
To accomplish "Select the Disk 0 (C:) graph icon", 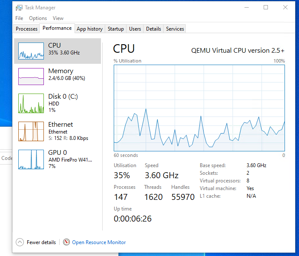I will tap(31, 103).
